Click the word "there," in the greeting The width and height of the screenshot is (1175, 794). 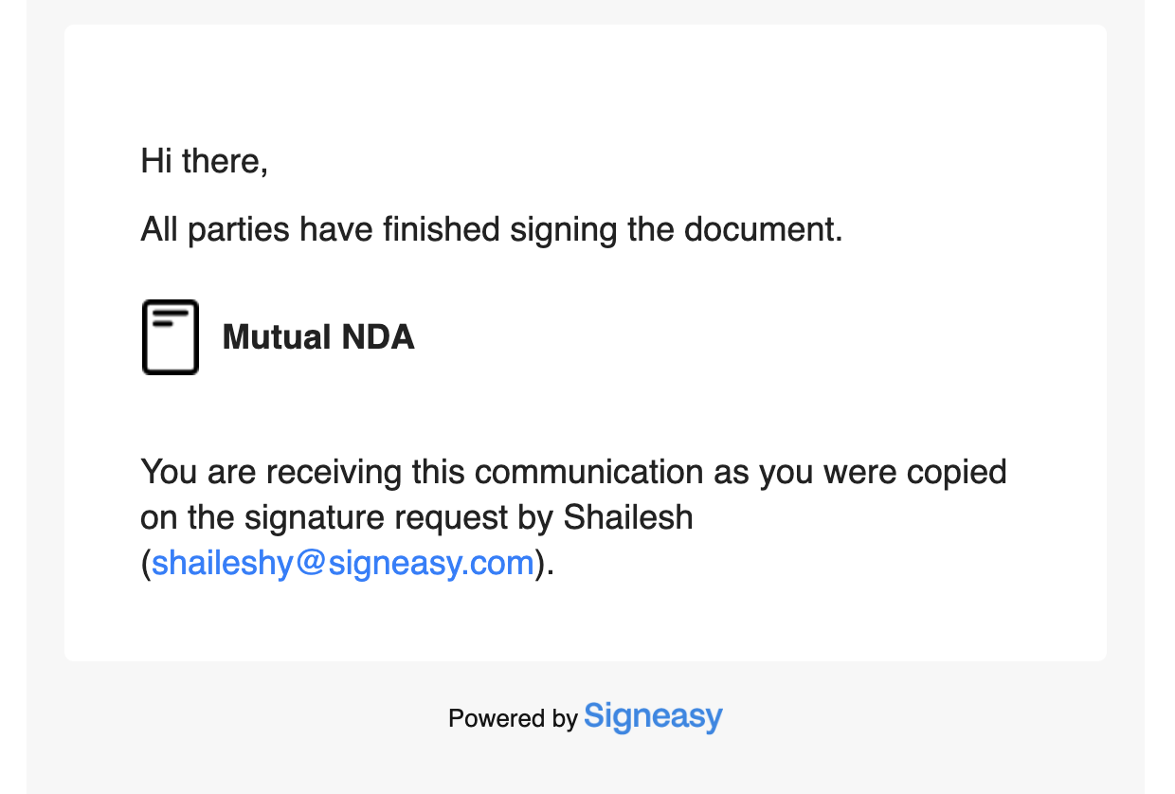225,161
